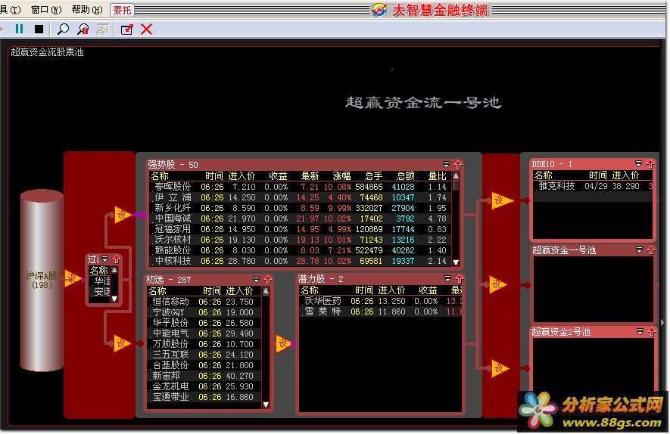Open the dropdown arrow of 超赢资金一号池 panel
Screen dimensions: 670x434
pos(639,250)
